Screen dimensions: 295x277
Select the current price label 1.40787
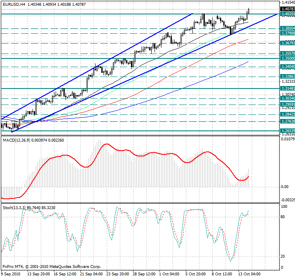point(288,9)
